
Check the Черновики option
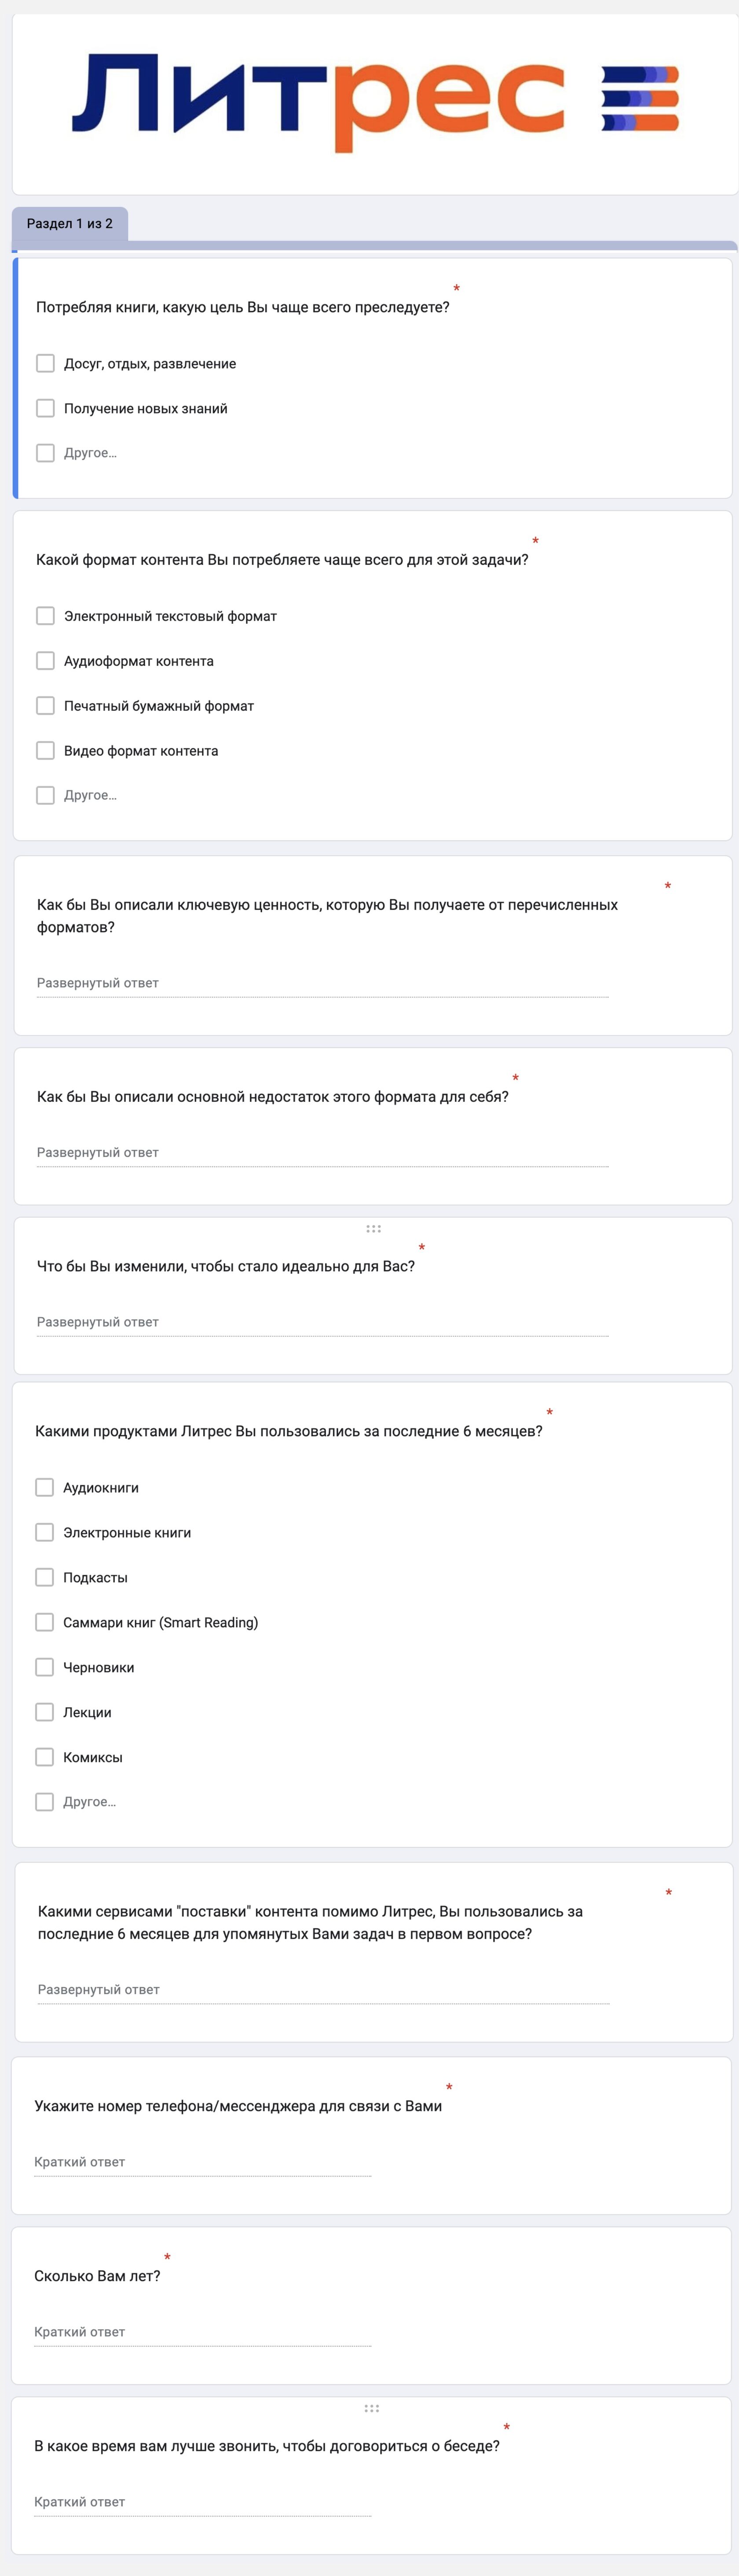point(44,1668)
